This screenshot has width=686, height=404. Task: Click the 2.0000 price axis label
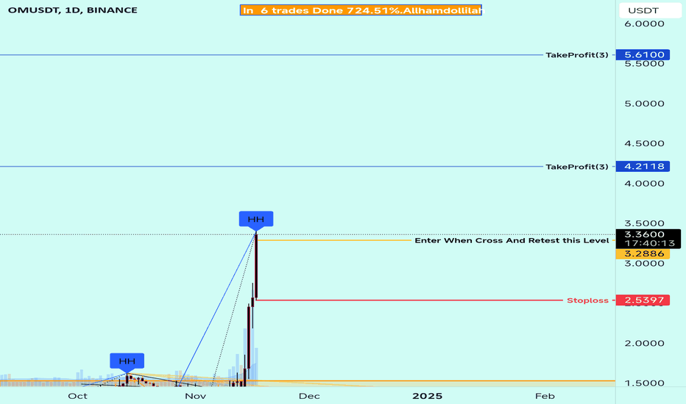point(645,344)
